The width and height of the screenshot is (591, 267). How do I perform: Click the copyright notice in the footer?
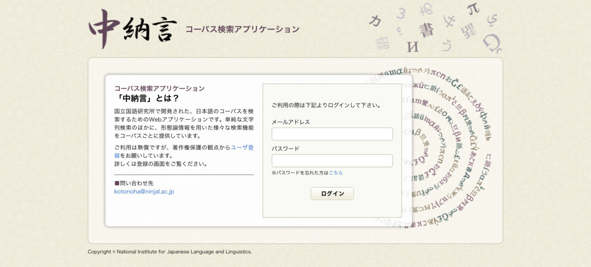point(170,252)
